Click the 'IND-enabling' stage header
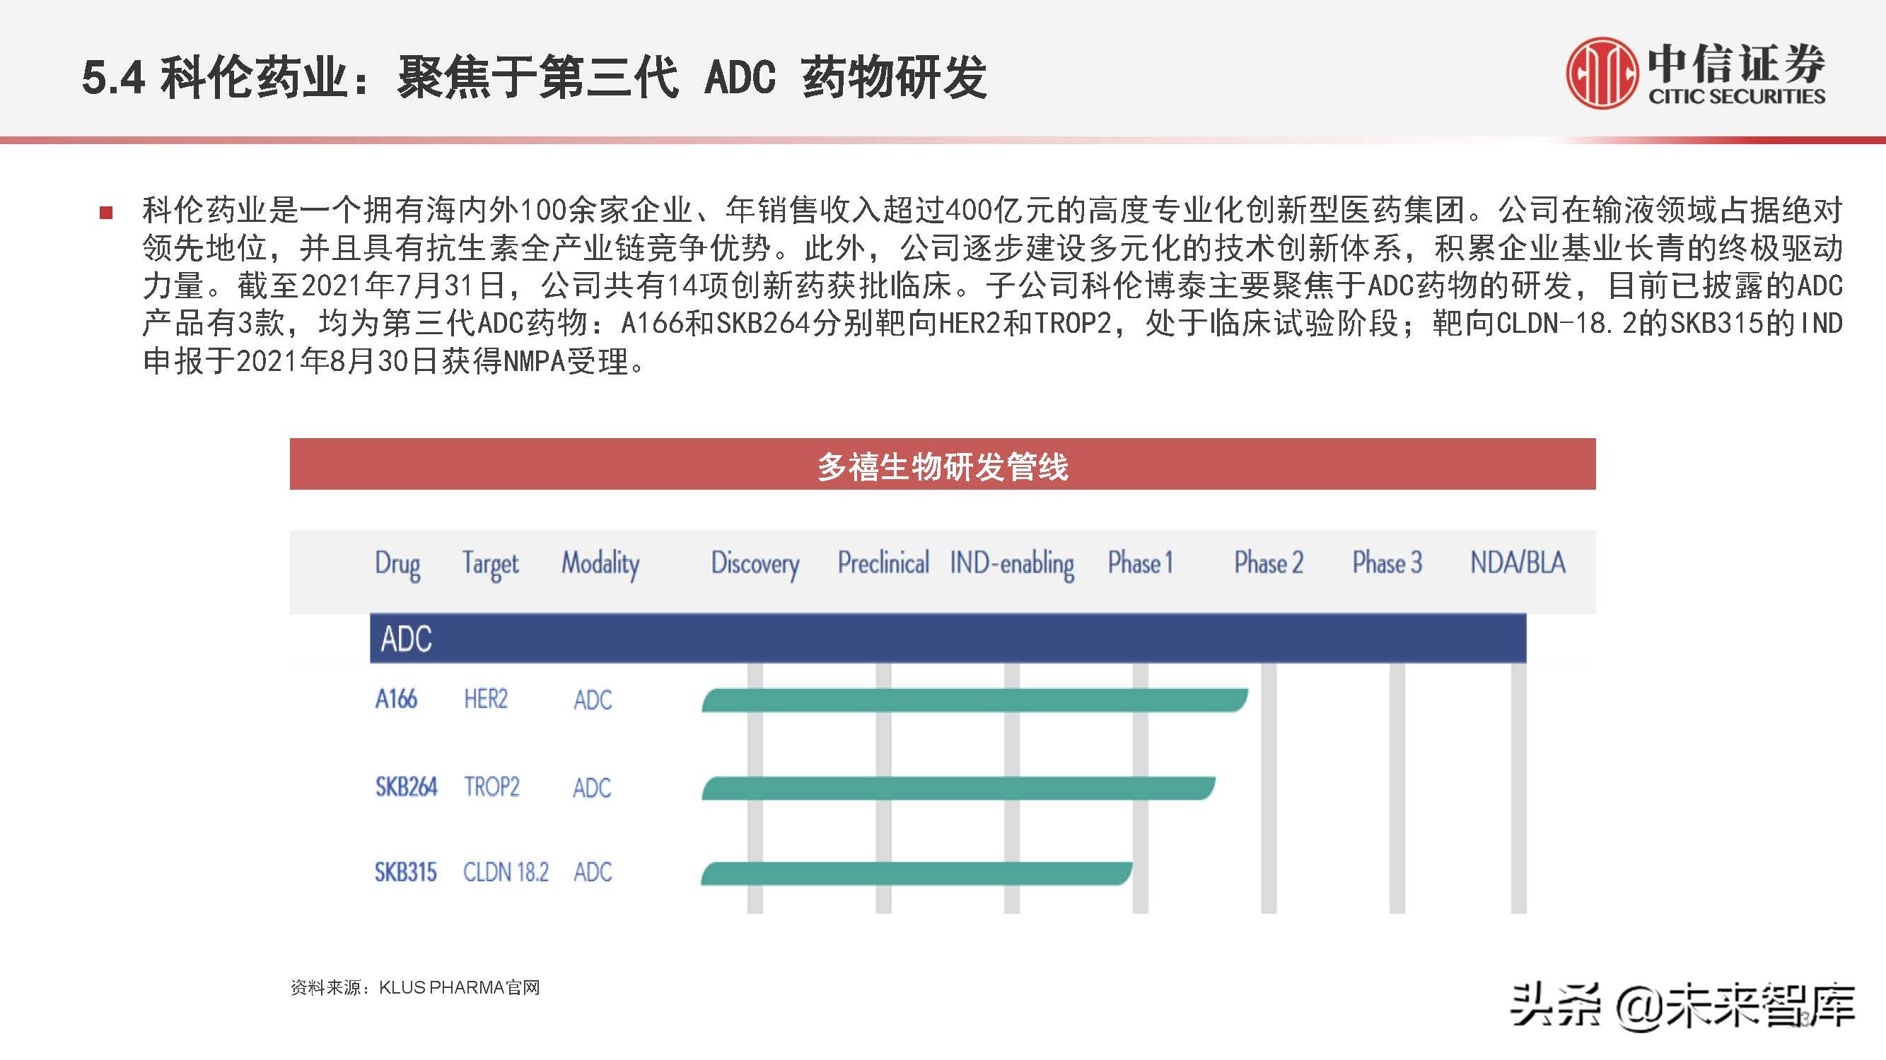1886x1060 pixels. [1012, 565]
